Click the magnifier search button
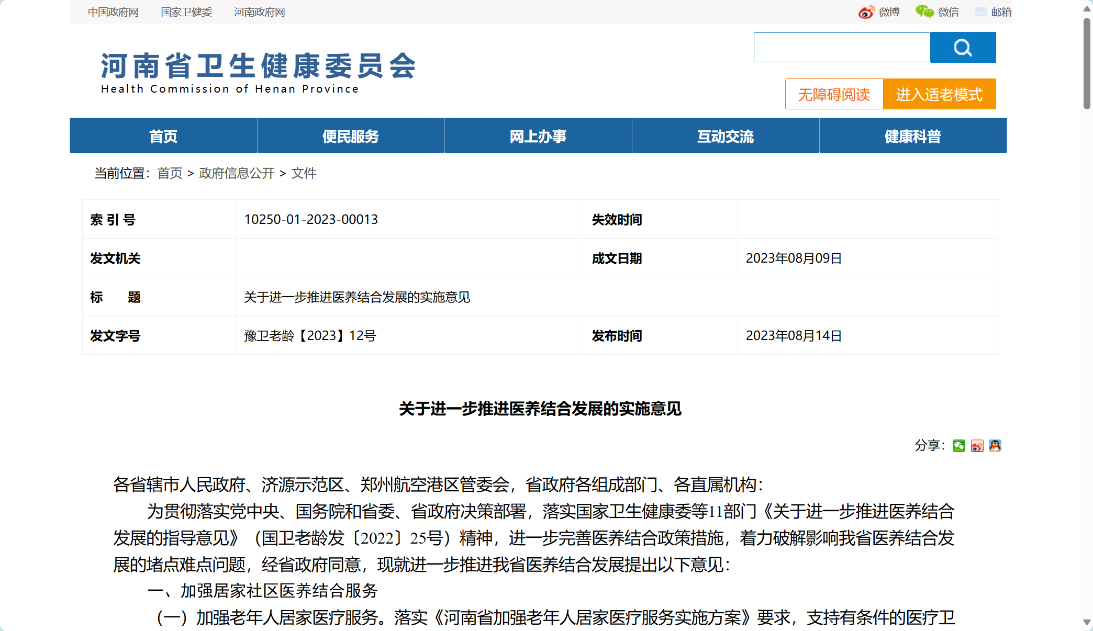Image resolution: width=1093 pixels, height=631 pixels. (x=963, y=48)
